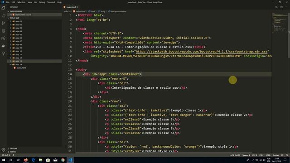Collapse the aula 14 folder

point(19,64)
